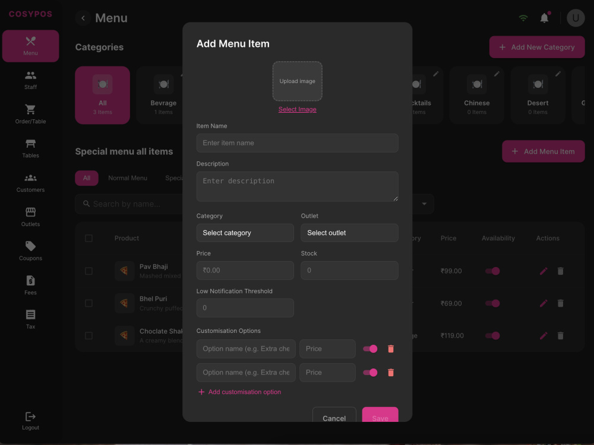Viewport: 594px width, 445px height.
Task: Focus the Stock field
Action: (349, 271)
